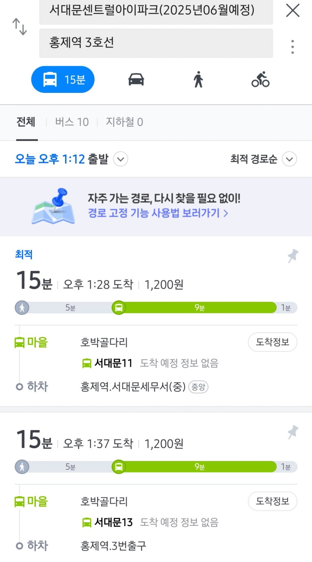This screenshot has width=312, height=562.
Task: Select the walking mode icon
Action: (198, 79)
